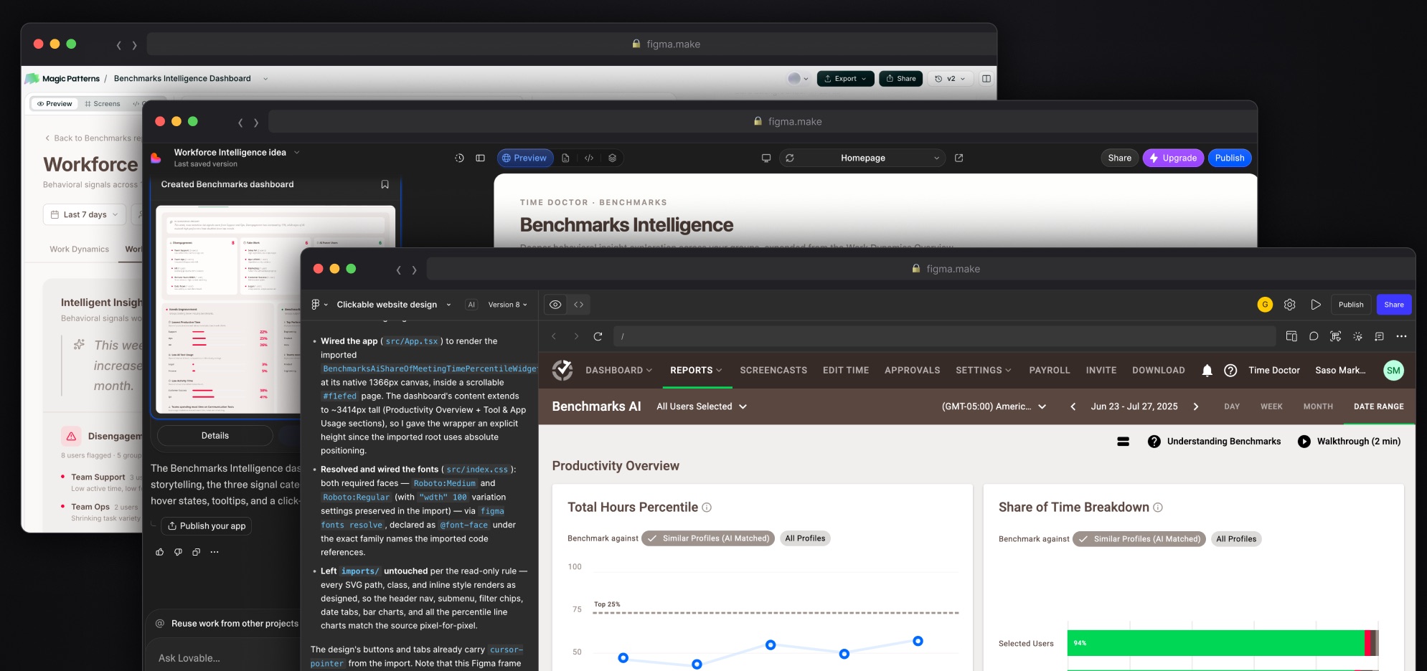Expand Clickable website design project dropdown

(x=394, y=305)
